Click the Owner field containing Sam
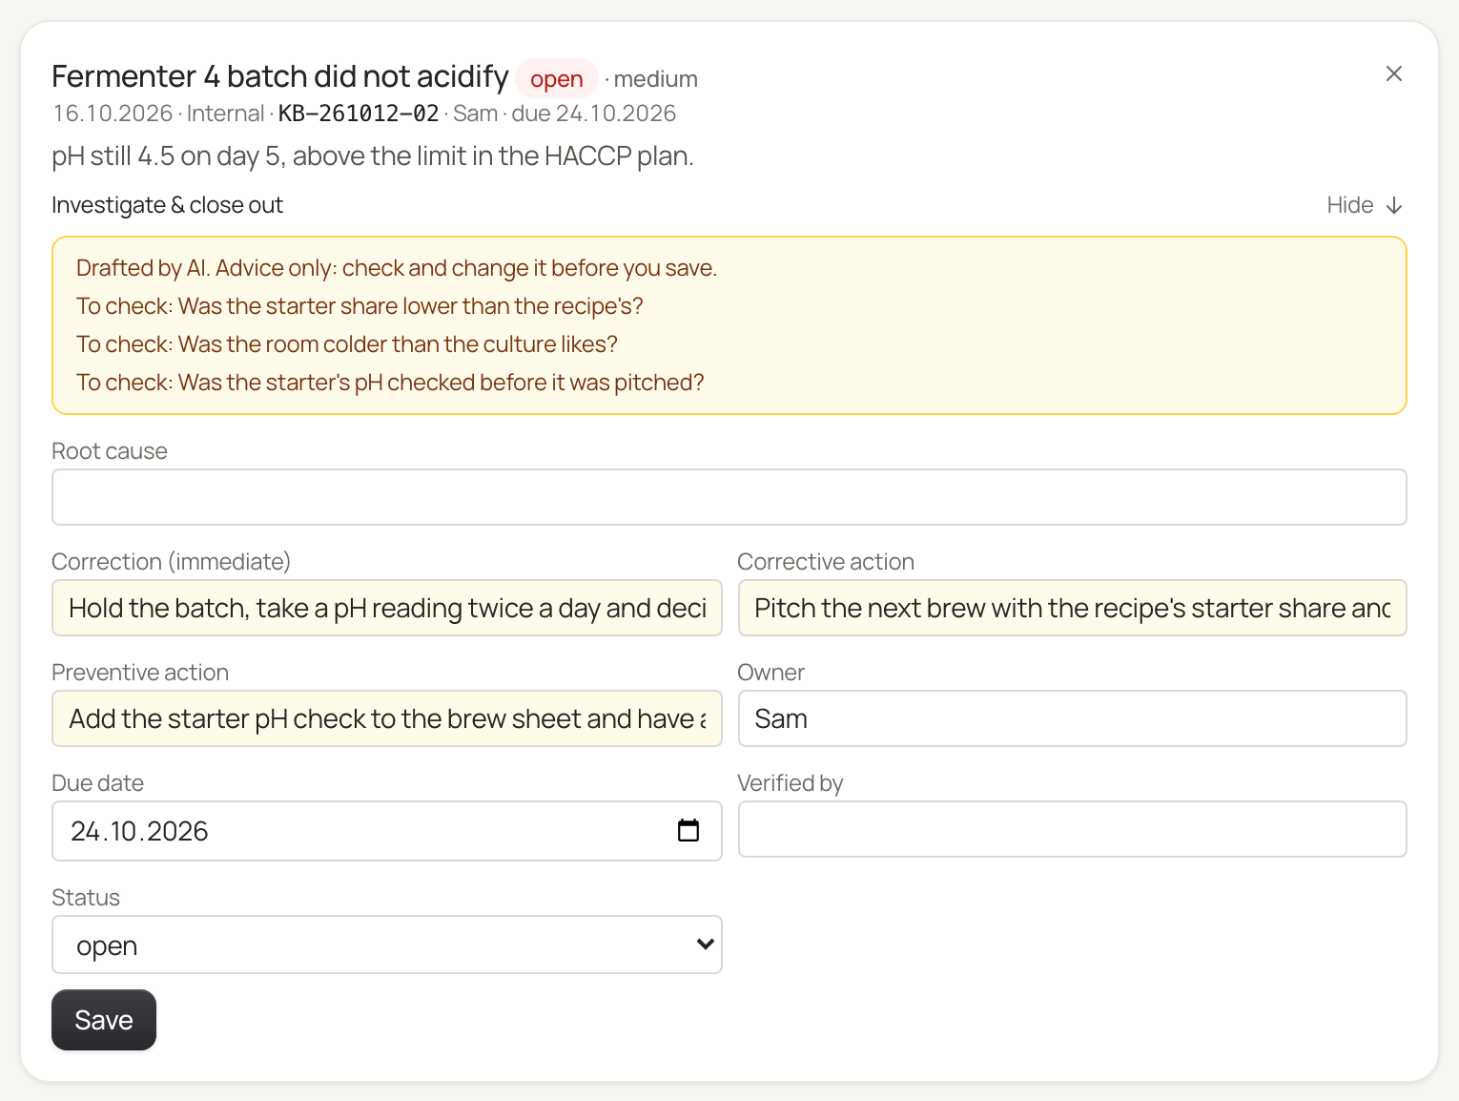The height and width of the screenshot is (1101, 1459). tap(1073, 718)
